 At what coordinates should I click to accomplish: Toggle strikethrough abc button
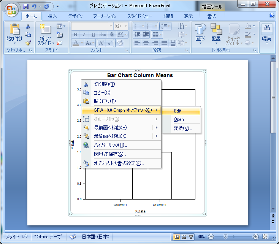[x=103, y=35]
